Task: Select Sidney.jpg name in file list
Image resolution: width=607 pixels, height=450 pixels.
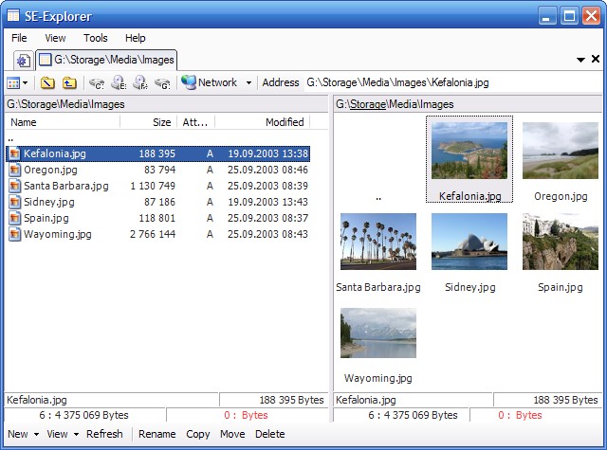Action: pos(49,202)
